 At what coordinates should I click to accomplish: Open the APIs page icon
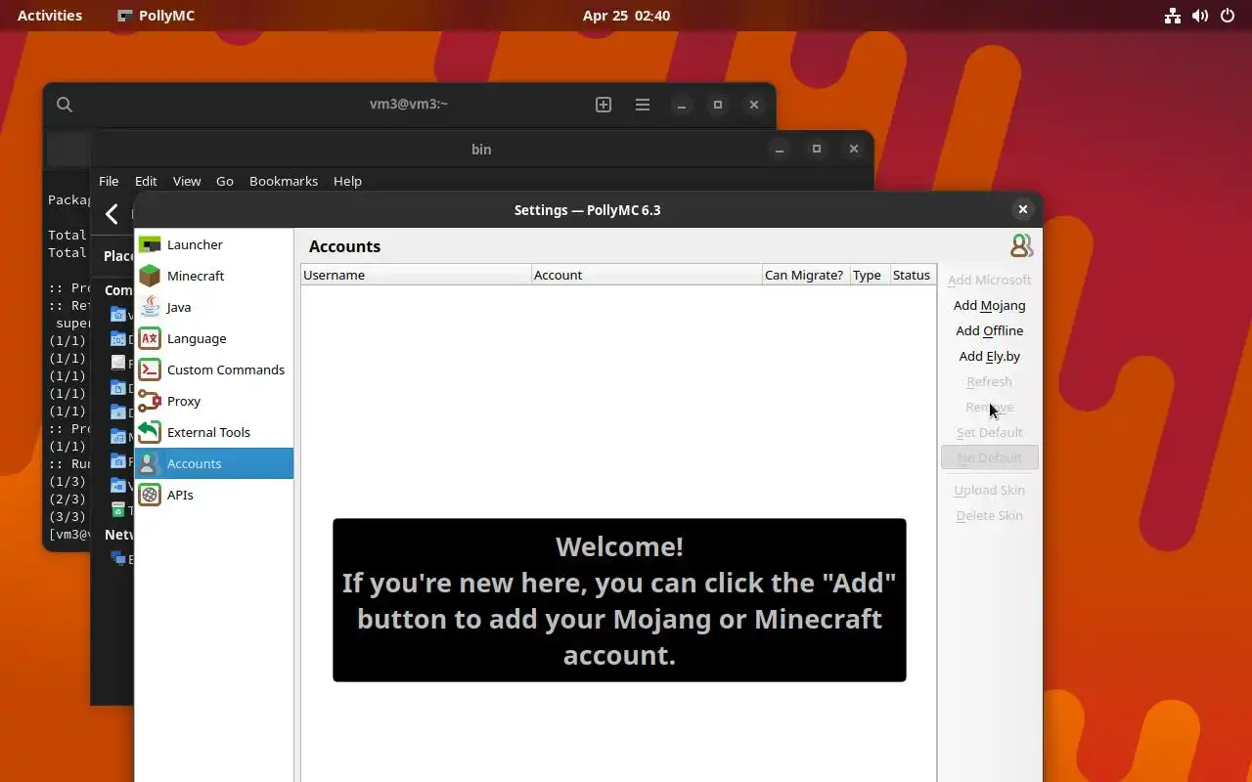click(150, 495)
